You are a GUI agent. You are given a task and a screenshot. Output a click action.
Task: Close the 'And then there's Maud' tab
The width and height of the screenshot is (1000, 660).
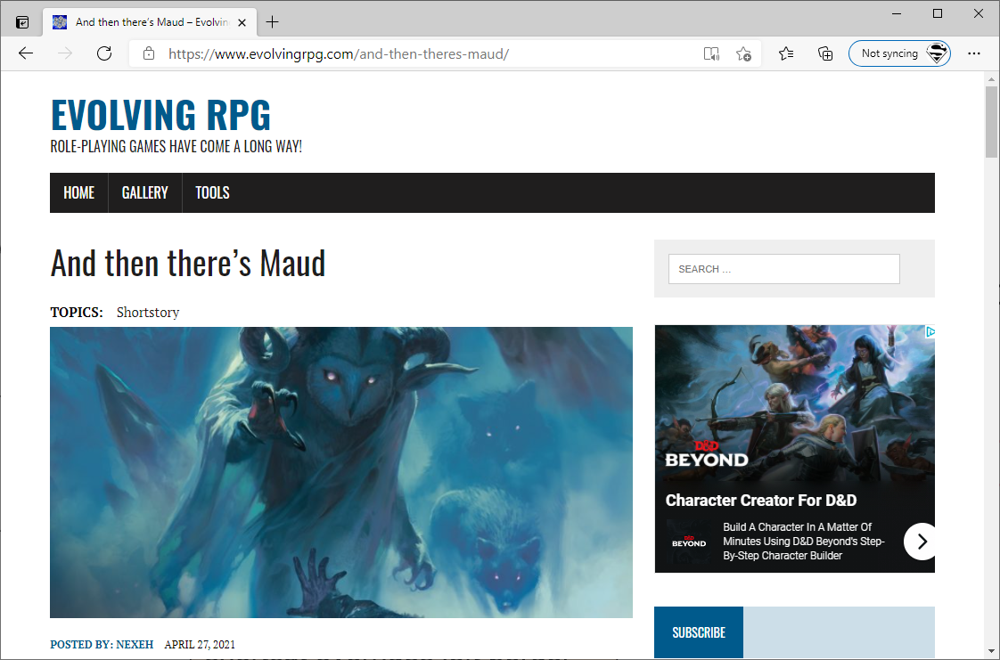point(242,22)
